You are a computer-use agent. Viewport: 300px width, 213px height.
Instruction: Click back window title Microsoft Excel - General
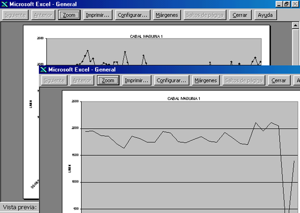coord(43,4)
